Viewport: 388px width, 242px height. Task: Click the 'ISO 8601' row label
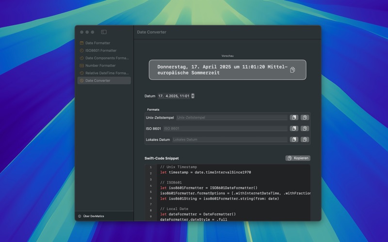(153, 129)
